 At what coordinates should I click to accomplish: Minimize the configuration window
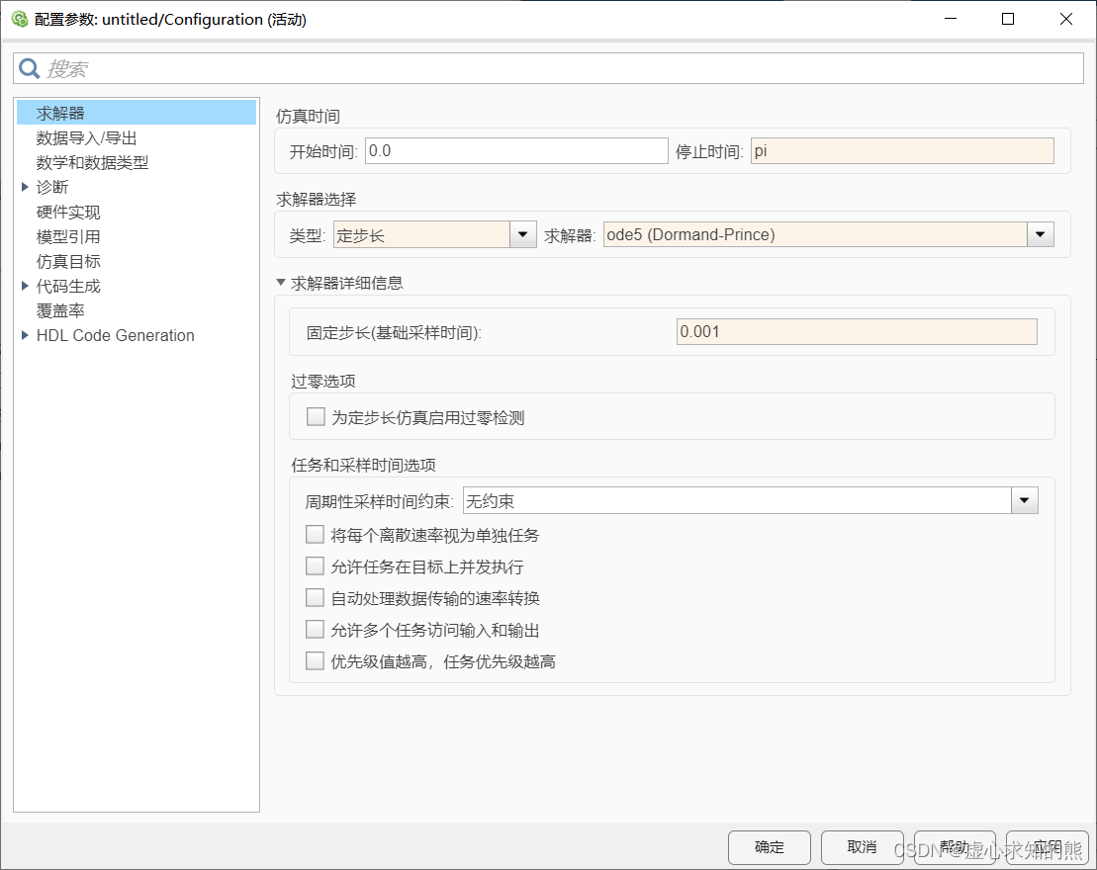[950, 19]
